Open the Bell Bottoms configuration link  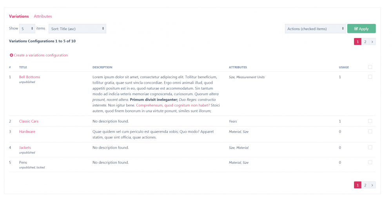click(29, 77)
